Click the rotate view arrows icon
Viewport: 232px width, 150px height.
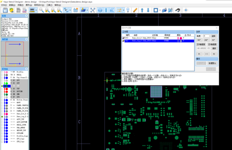(66, 10)
